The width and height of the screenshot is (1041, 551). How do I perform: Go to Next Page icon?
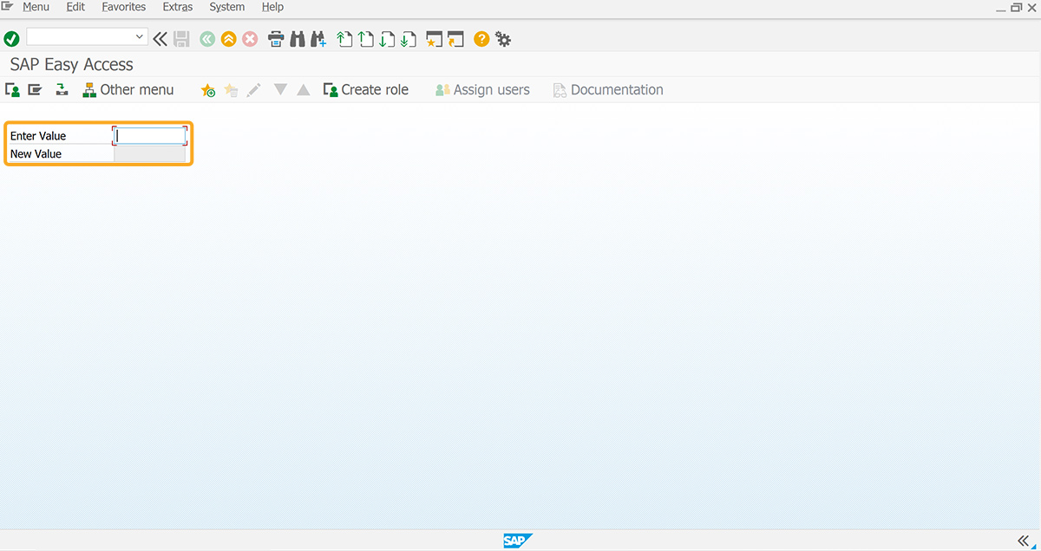[x=387, y=39]
